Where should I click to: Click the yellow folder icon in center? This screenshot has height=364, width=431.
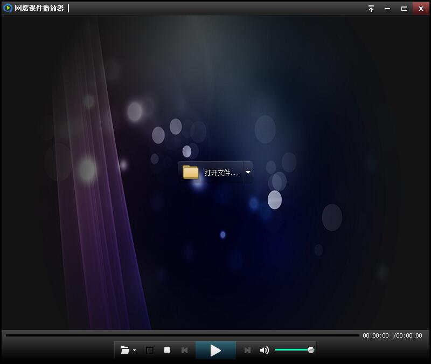pos(191,172)
